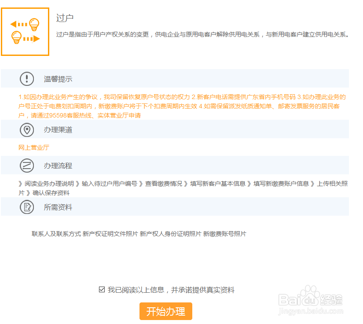Image resolution: width=363 pixels, height=324 pixels.
Task: Click the step text 阅读业务办理说明
Action: (x=49, y=184)
